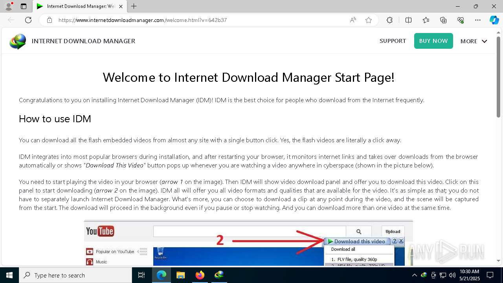Click the YouTube logo in the tutorial image

coord(100,231)
